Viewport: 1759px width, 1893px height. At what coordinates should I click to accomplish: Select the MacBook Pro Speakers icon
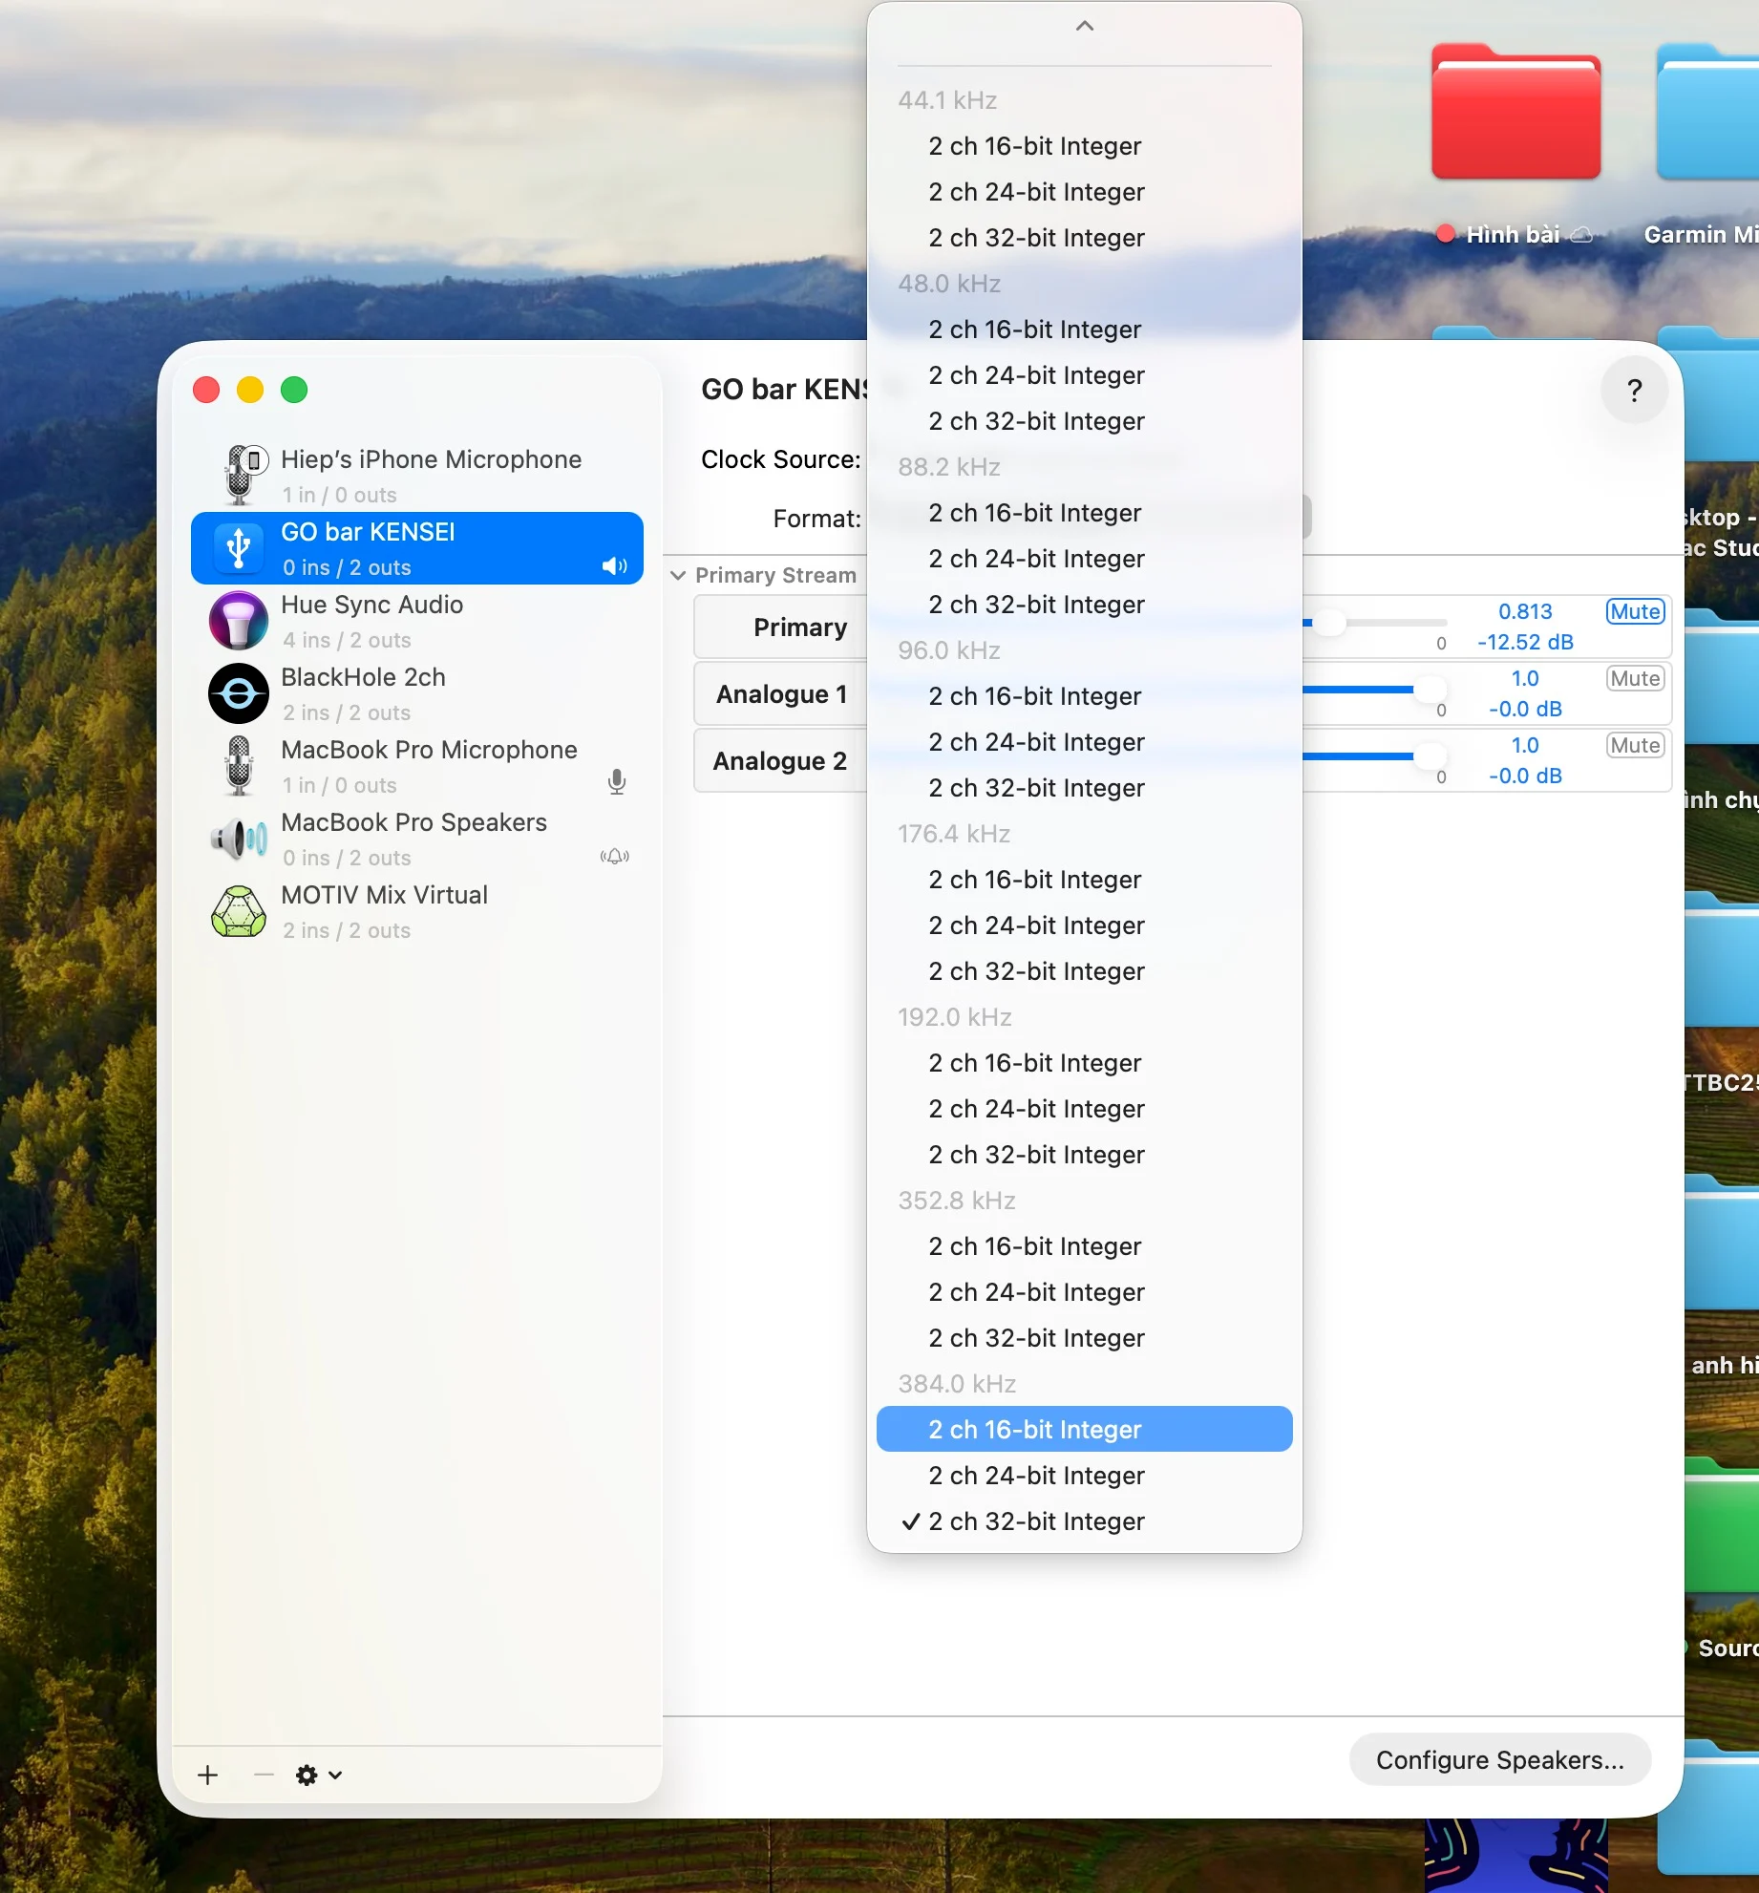pyautogui.click(x=239, y=839)
